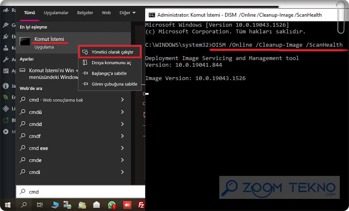The height and width of the screenshot is (211, 349).
Task: Open the Web search tab
Action: 106,13
